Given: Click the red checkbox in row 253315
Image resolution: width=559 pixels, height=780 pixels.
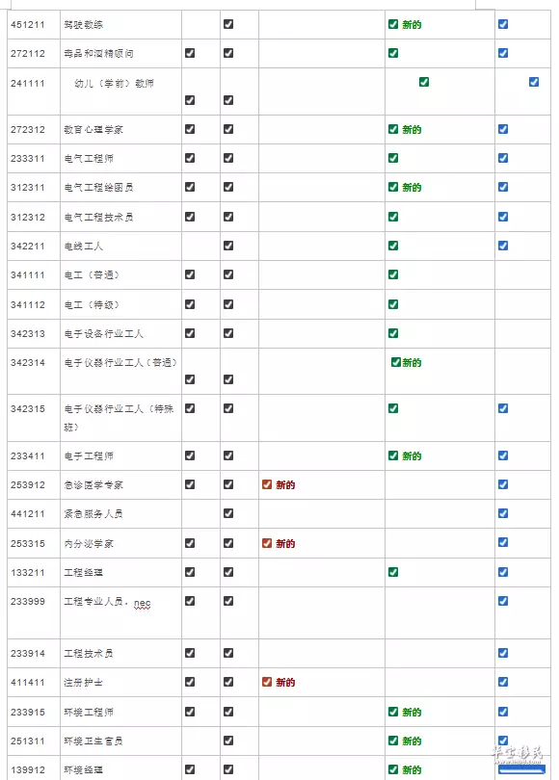Looking at the screenshot, I should coord(267,543).
